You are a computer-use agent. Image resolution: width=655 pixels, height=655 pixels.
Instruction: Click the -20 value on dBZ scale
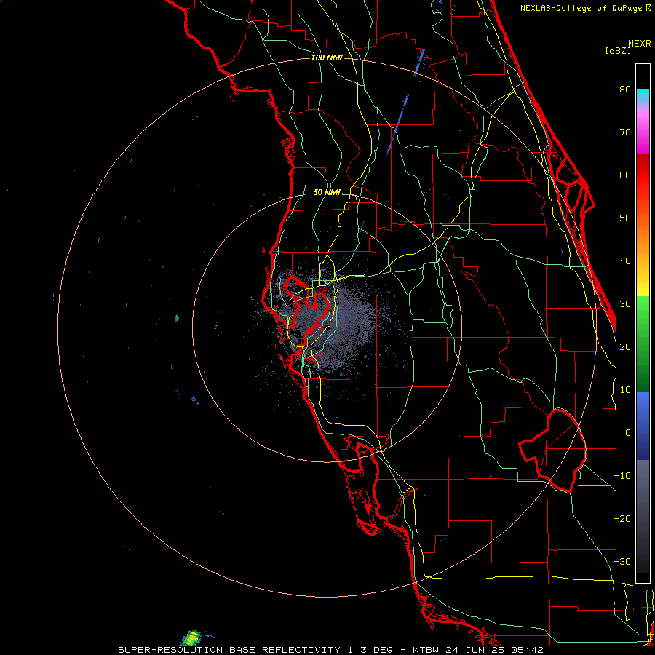click(622, 518)
